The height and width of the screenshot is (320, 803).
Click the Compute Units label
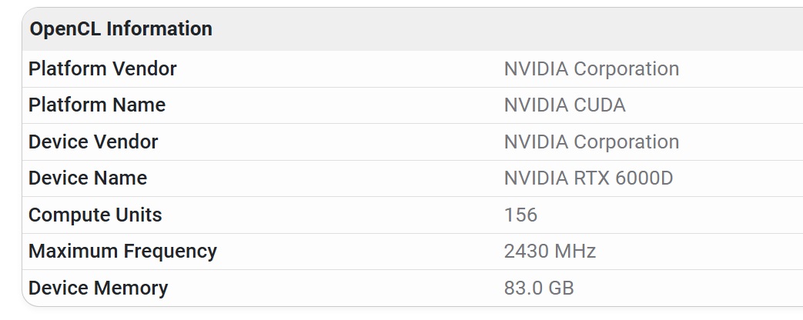[95, 215]
